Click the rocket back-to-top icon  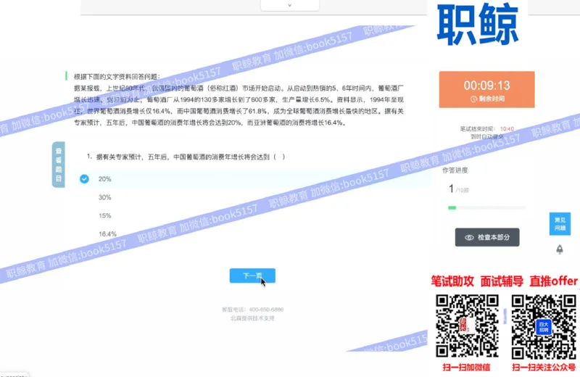point(560,249)
